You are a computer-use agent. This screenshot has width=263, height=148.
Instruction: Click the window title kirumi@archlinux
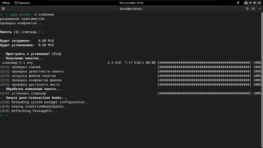pos(131,9)
